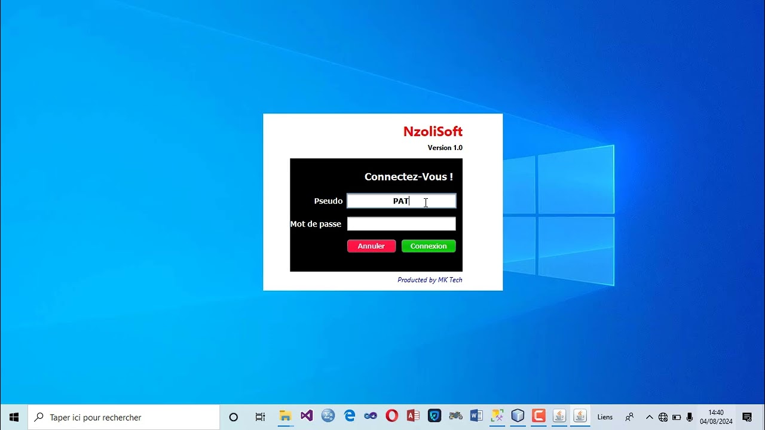Screen dimensions: 765x430
Task: Click the Connectez-Vous ! heading
Action: coord(409,177)
